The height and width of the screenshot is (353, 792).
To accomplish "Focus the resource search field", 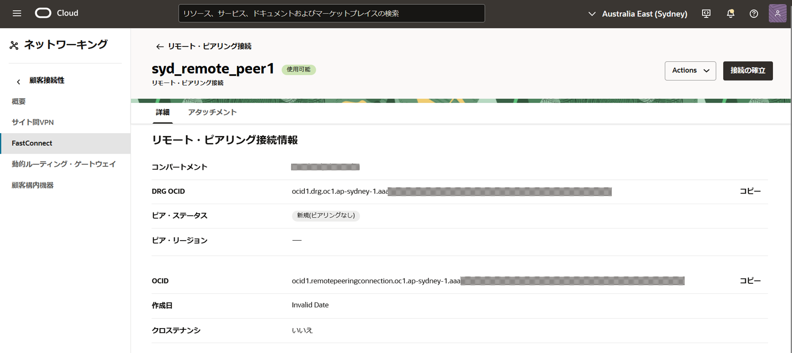I will [331, 13].
